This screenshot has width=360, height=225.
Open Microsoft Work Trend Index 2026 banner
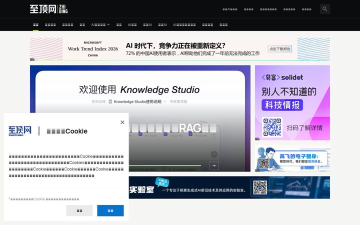tap(180, 49)
